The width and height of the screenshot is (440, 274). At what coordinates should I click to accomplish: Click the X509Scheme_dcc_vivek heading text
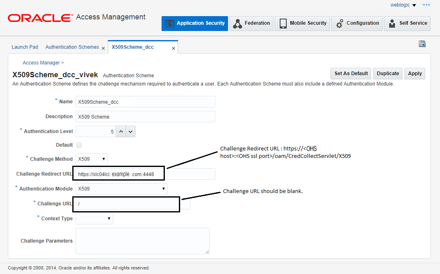(x=55, y=75)
